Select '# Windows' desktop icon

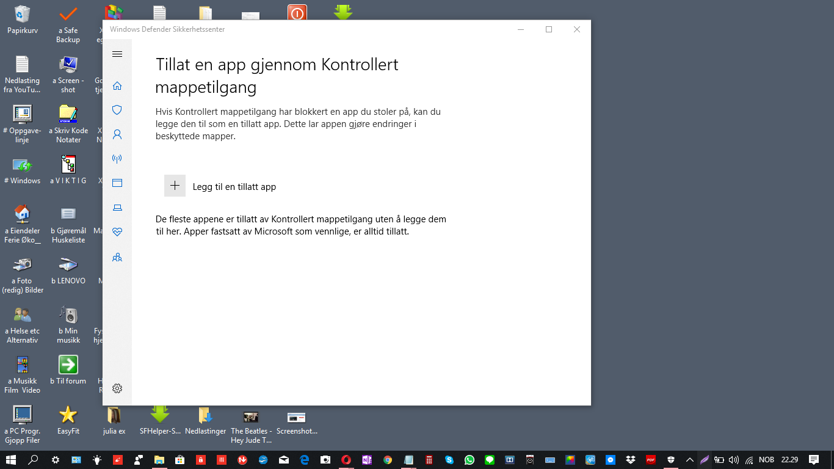(x=22, y=170)
